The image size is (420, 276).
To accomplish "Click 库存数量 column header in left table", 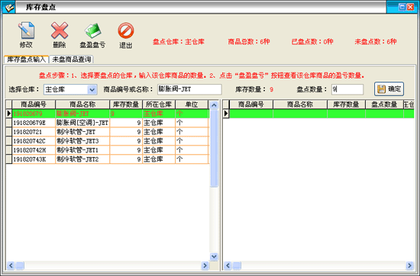I will tap(126, 104).
